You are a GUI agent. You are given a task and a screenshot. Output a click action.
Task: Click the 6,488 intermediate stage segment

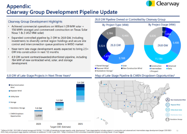pyautogui.click(x=176, y=43)
